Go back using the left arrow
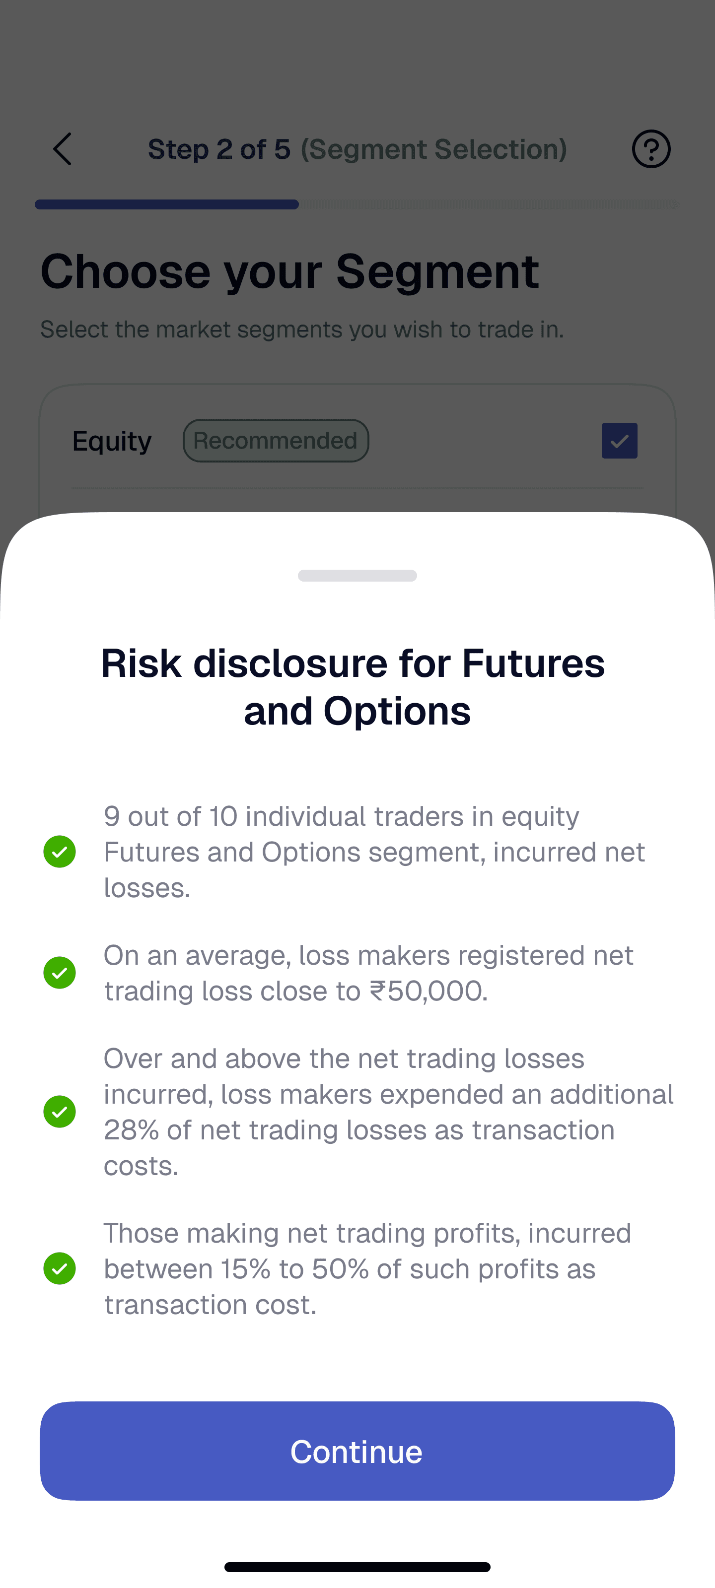 62,148
